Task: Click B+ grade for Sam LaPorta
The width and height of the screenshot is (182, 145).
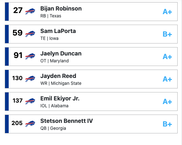Action: click(x=167, y=34)
